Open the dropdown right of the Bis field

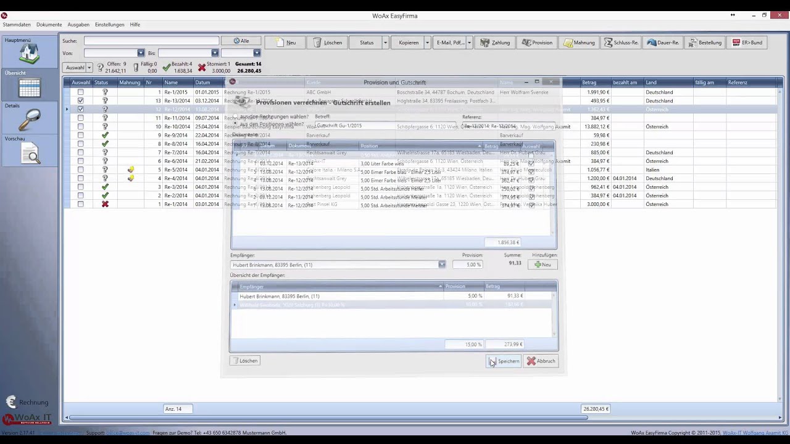257,53
